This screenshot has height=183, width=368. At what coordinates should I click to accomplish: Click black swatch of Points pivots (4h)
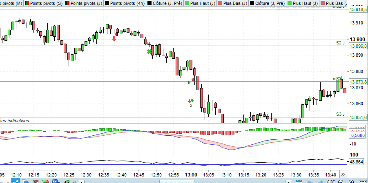pos(107,3)
